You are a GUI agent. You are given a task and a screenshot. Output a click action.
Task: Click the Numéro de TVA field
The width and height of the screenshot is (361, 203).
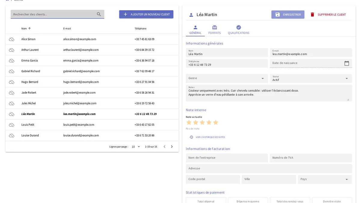click(311, 158)
